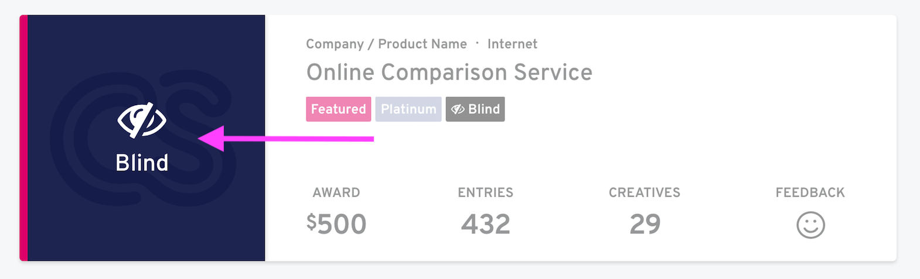Select the pink Featured badge

pos(338,109)
